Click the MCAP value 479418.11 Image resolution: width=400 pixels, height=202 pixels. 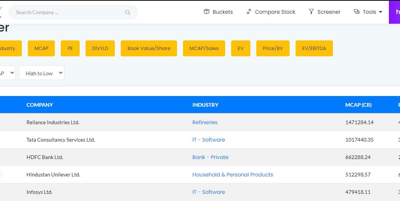tap(358, 192)
